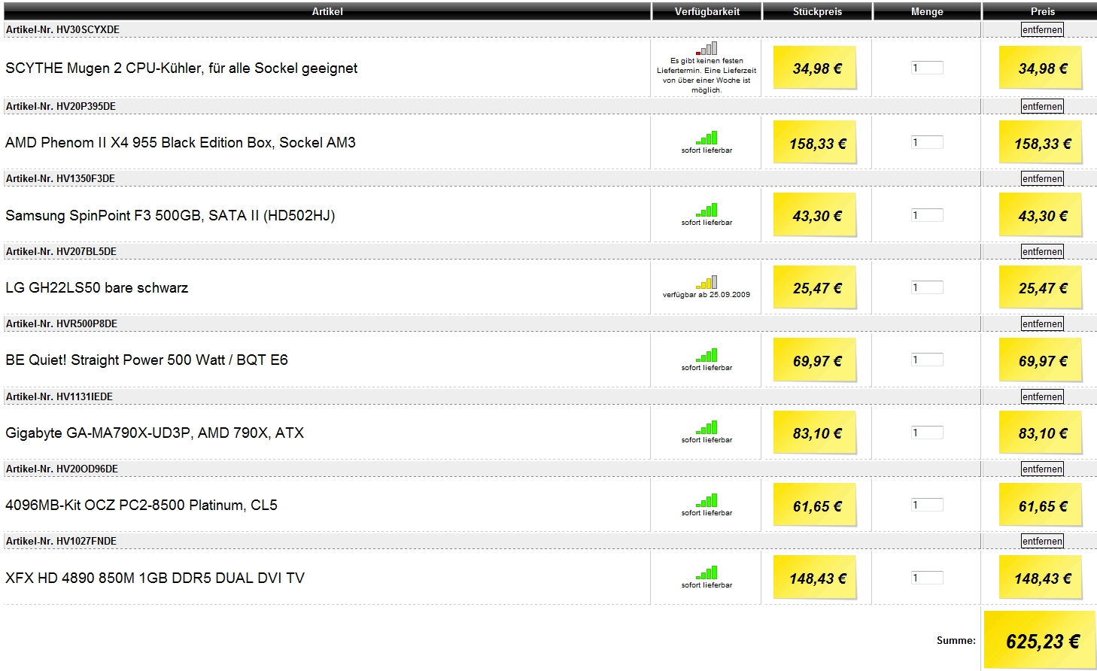Click availability bars for BE Quiet! Straight Power

(707, 355)
